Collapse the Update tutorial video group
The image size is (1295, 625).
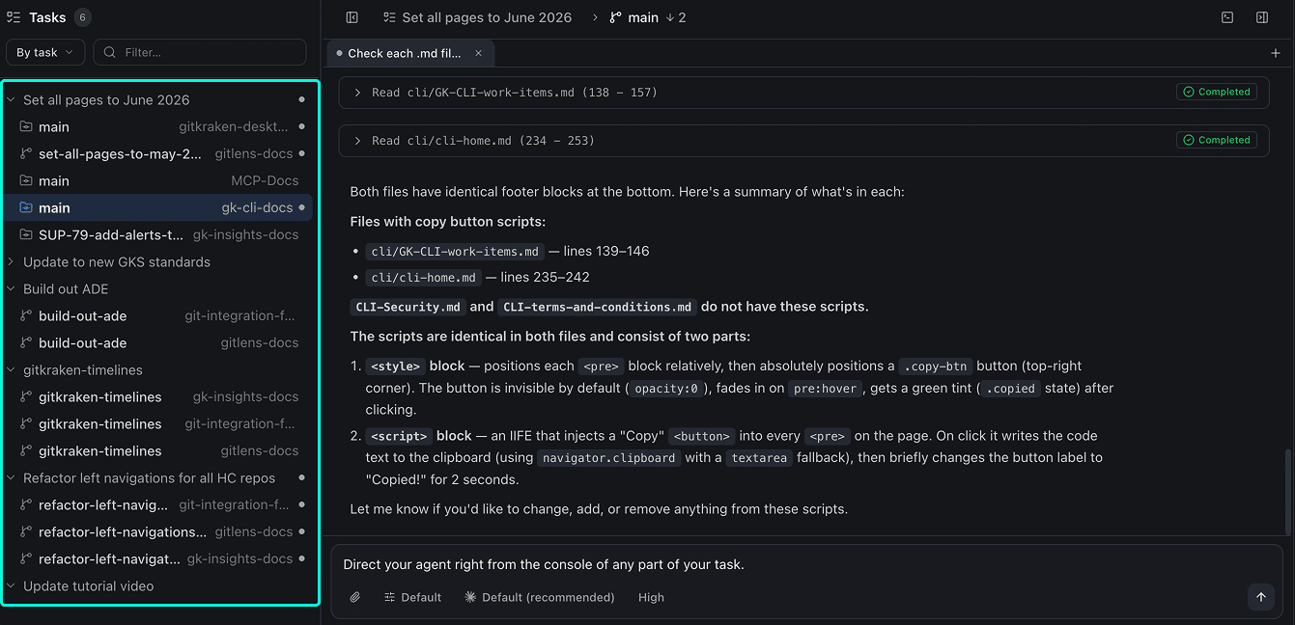pos(12,585)
